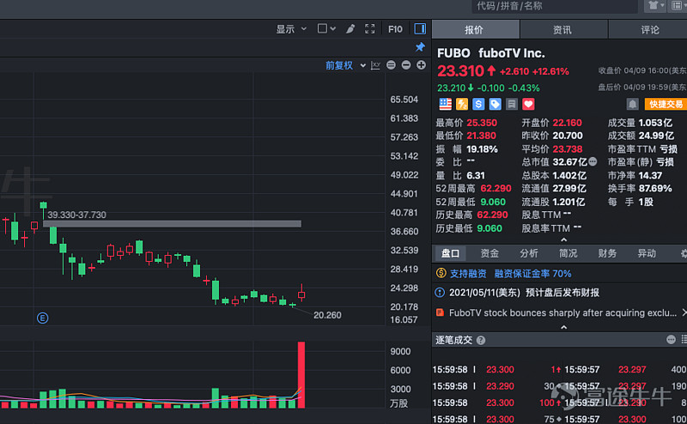Select the 资金 capital tab

489,253
